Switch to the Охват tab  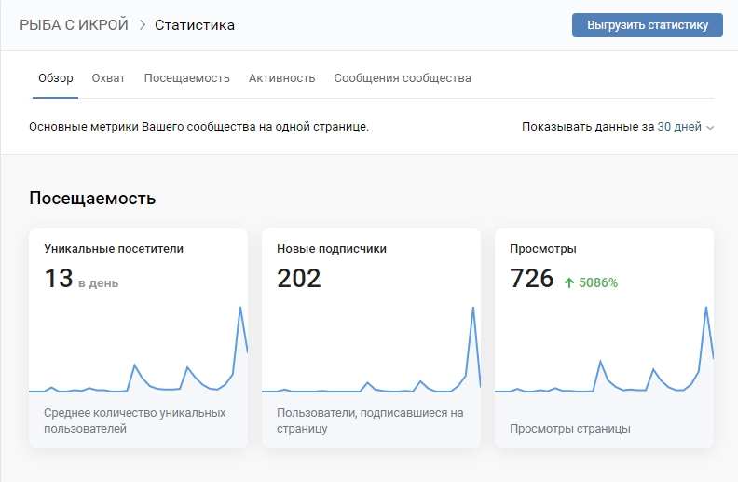[x=108, y=78]
